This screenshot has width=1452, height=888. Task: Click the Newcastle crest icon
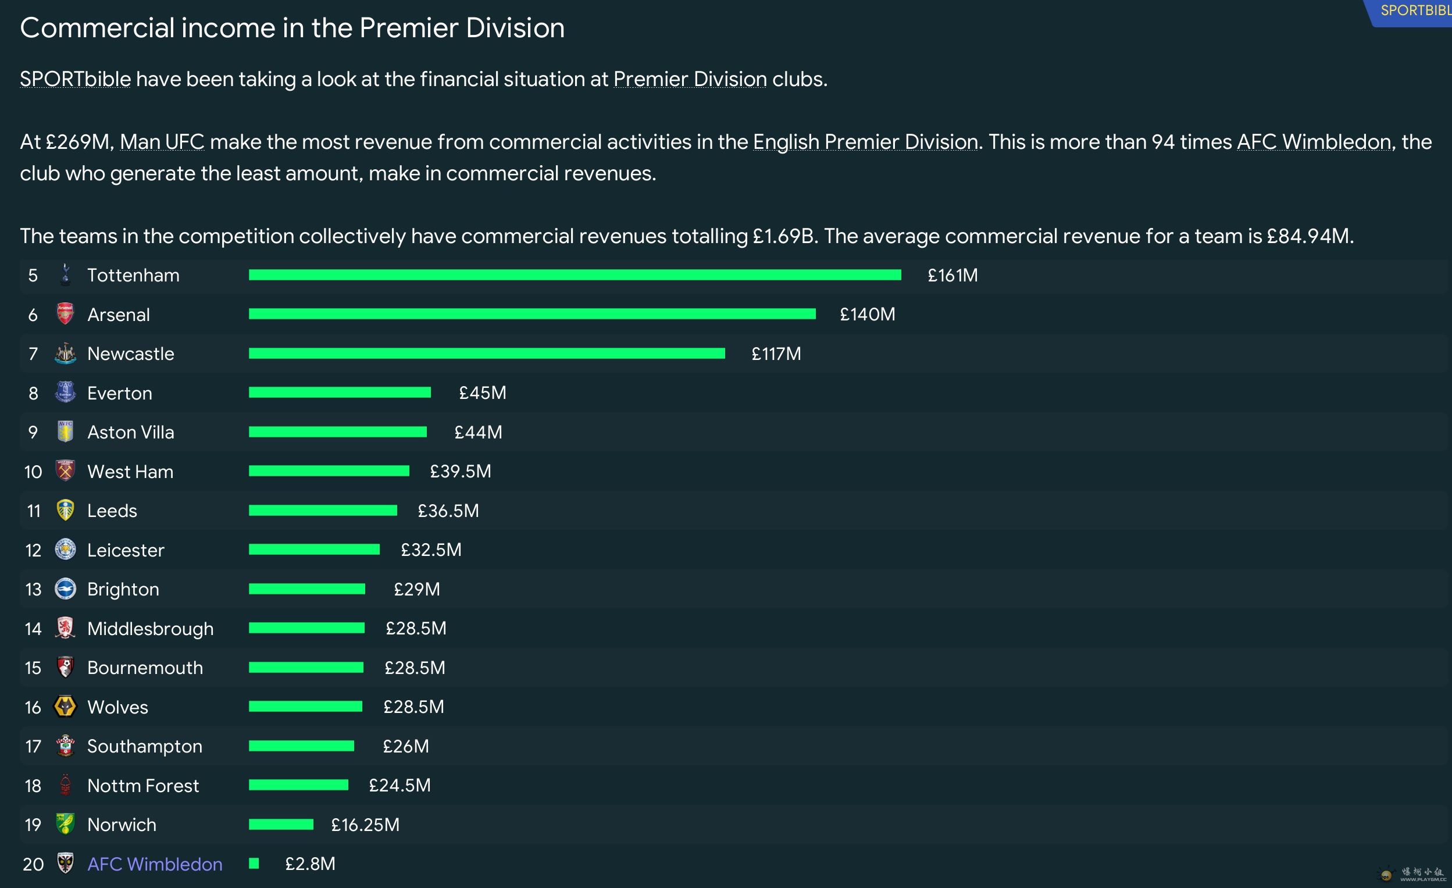(65, 354)
